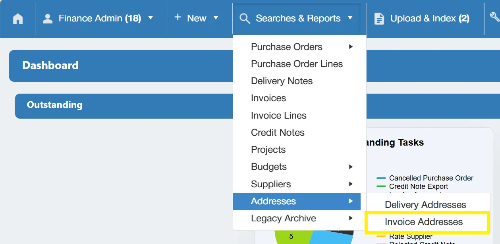The image size is (500, 244).
Task: Open Delivery Notes report
Action: [297, 81]
